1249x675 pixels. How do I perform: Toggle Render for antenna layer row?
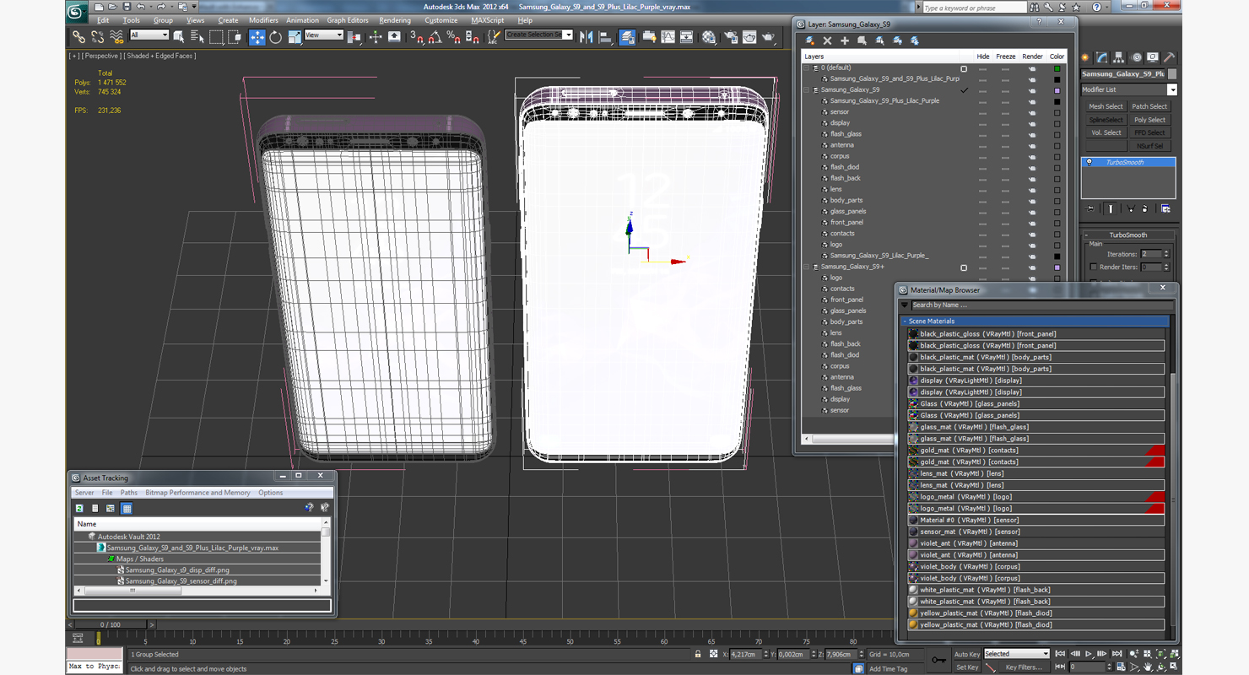[1032, 145]
